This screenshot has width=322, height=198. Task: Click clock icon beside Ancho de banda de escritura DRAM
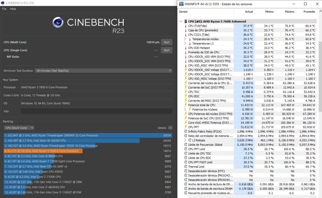[186, 189]
